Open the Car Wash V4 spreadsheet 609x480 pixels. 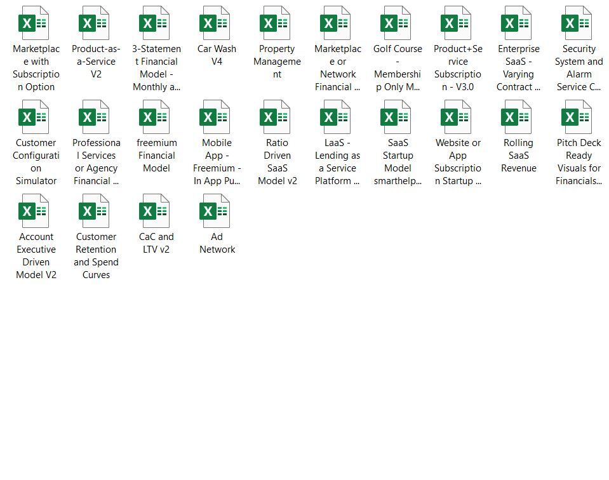[217, 23]
